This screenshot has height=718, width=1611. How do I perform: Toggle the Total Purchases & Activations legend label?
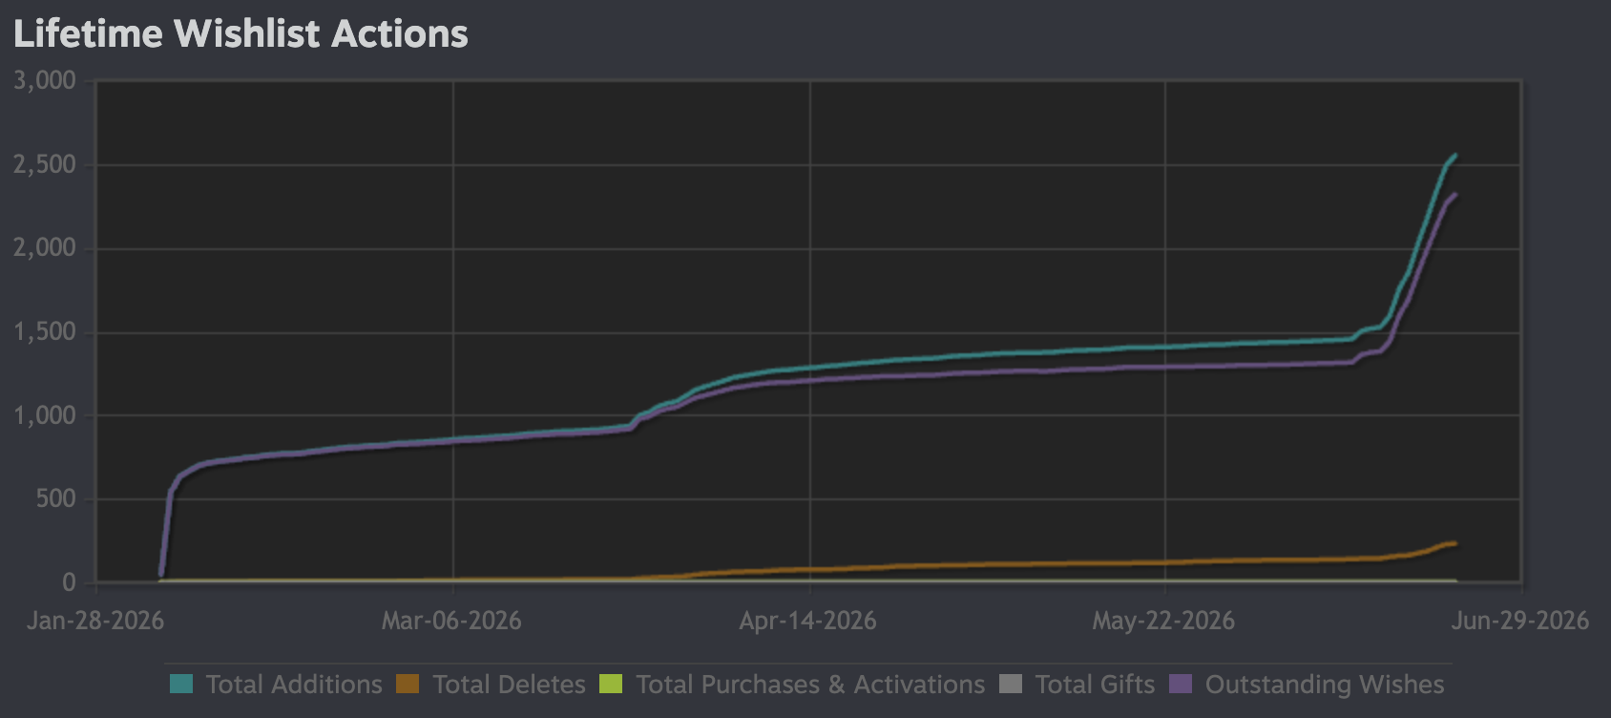pos(810,685)
